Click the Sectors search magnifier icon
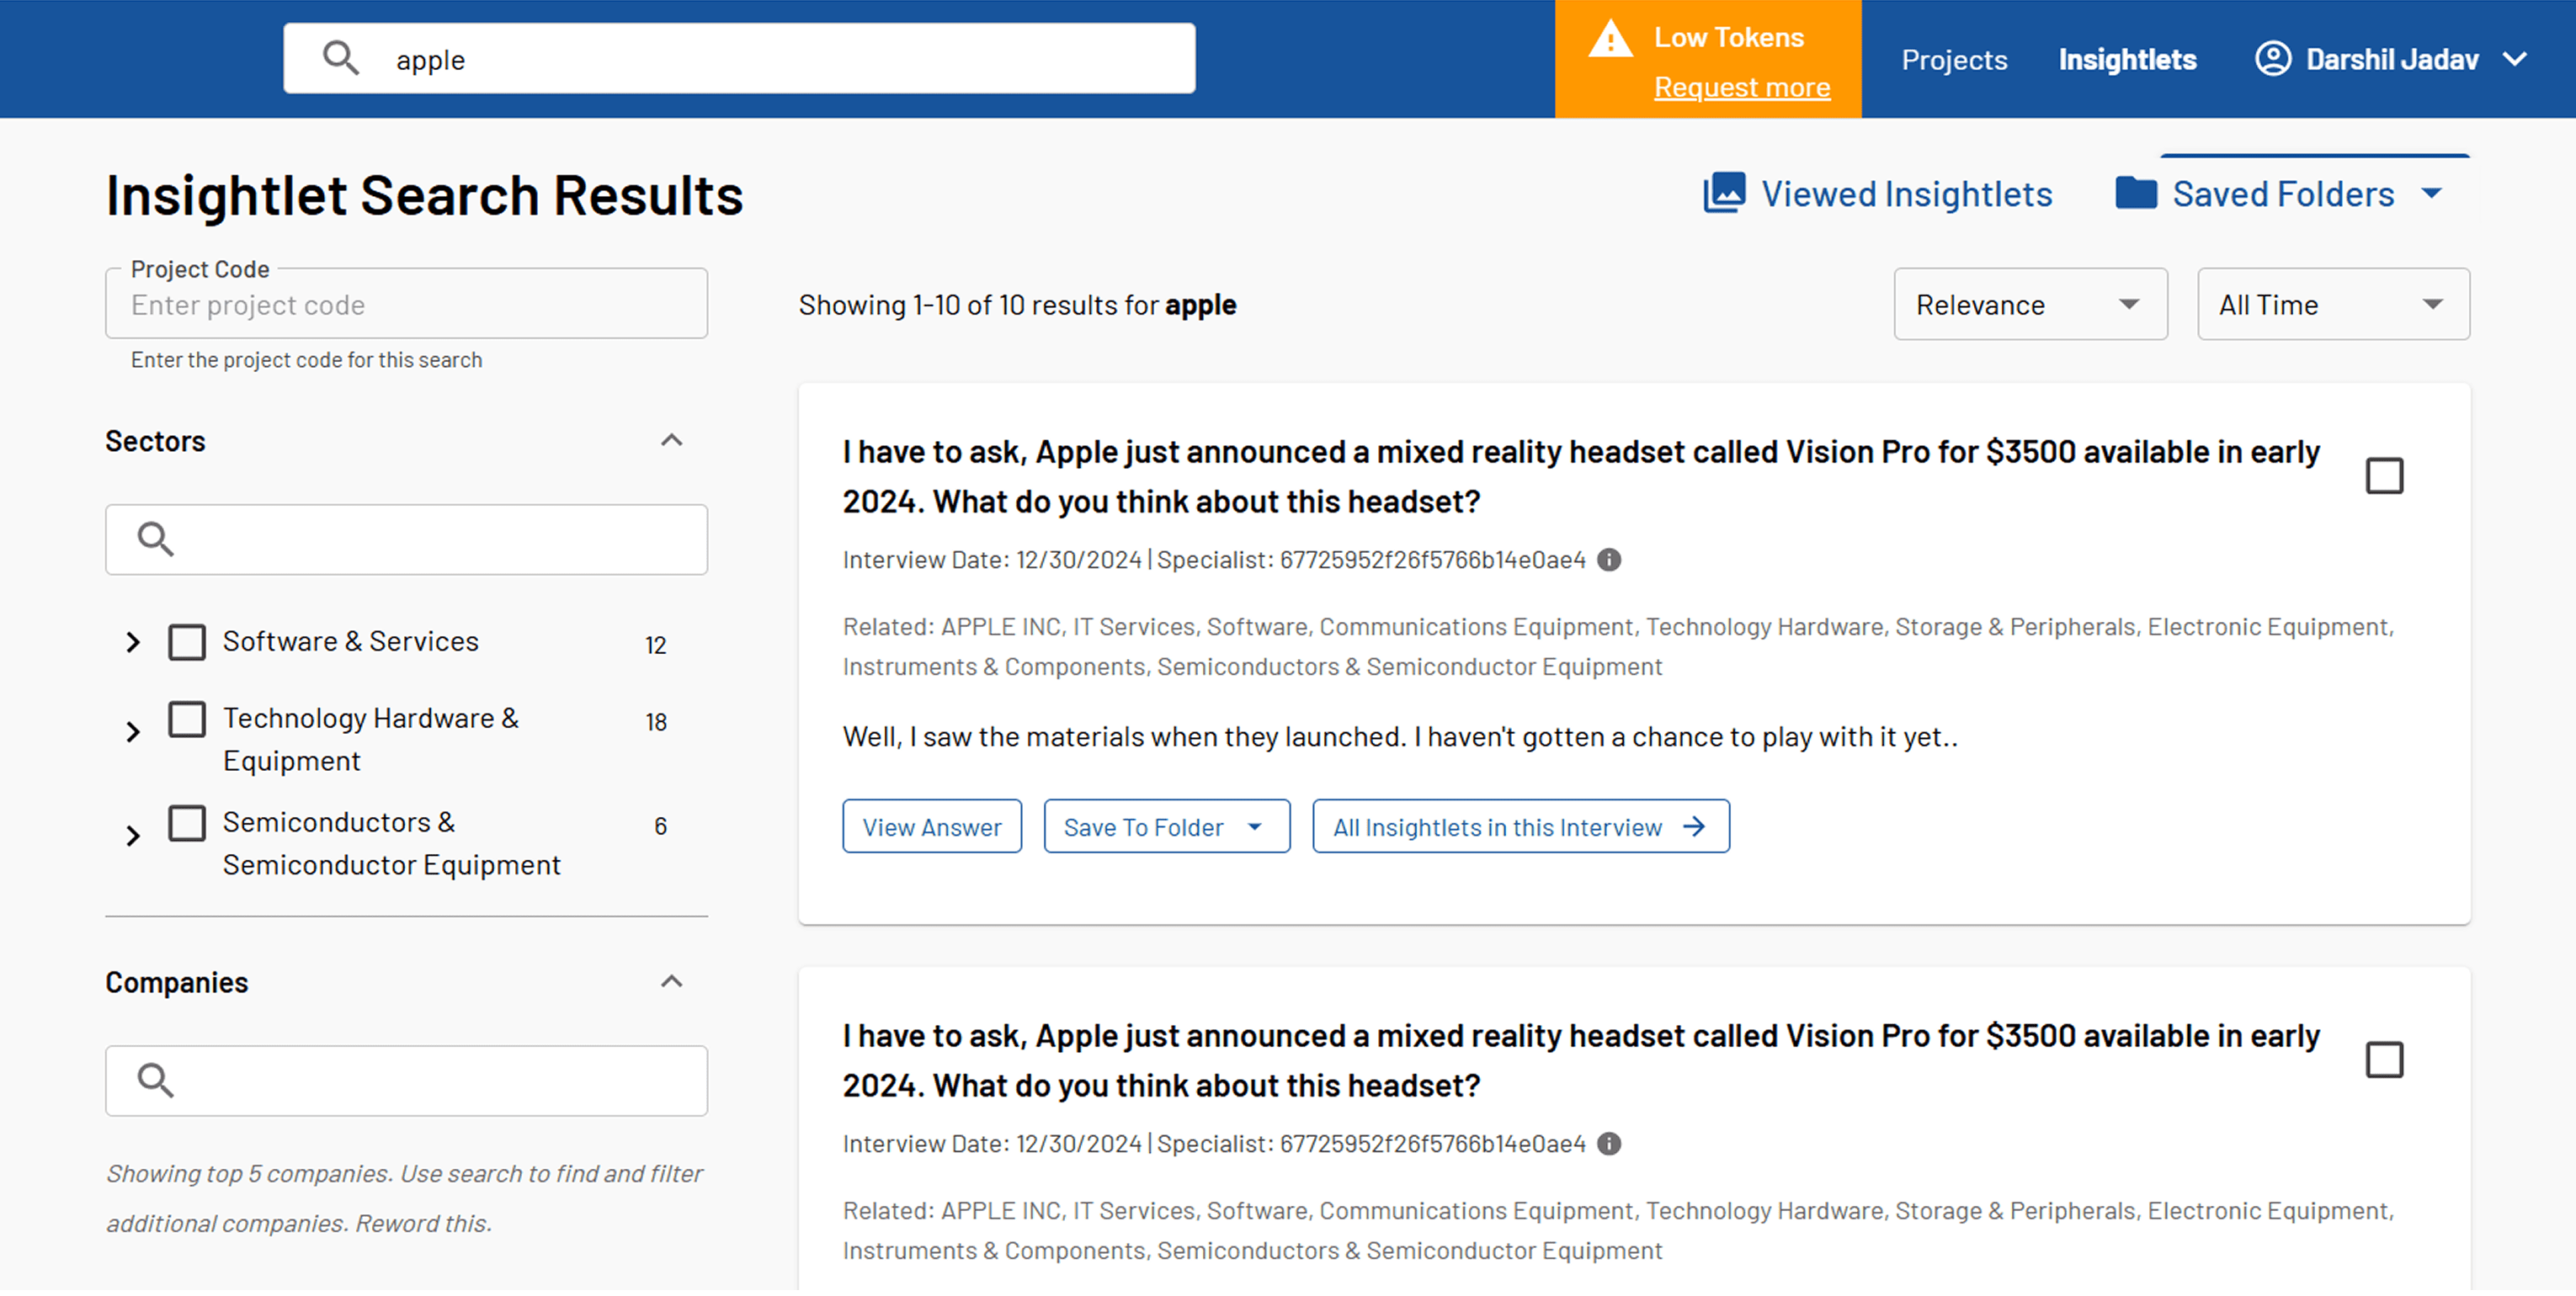2576x1296 pixels. [x=155, y=540]
